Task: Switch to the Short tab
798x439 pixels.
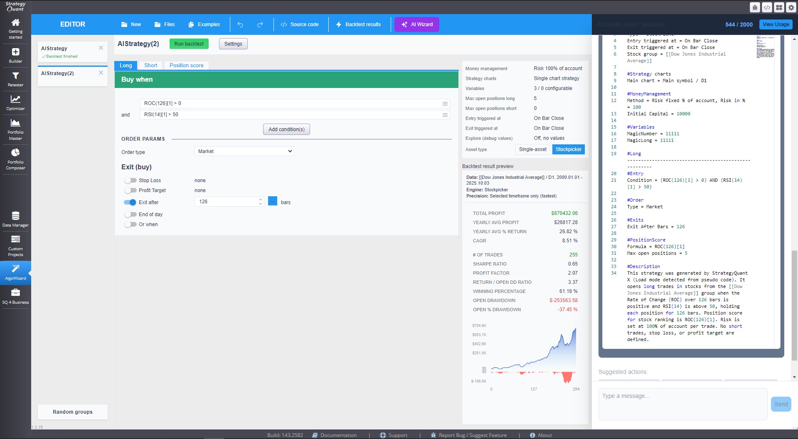Action: coord(150,66)
